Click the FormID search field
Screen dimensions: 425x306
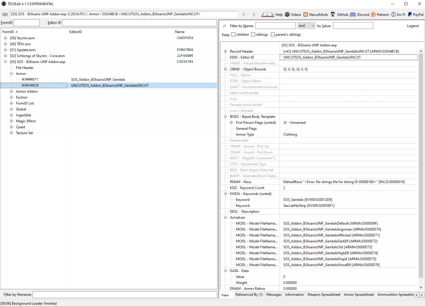click(26, 23)
